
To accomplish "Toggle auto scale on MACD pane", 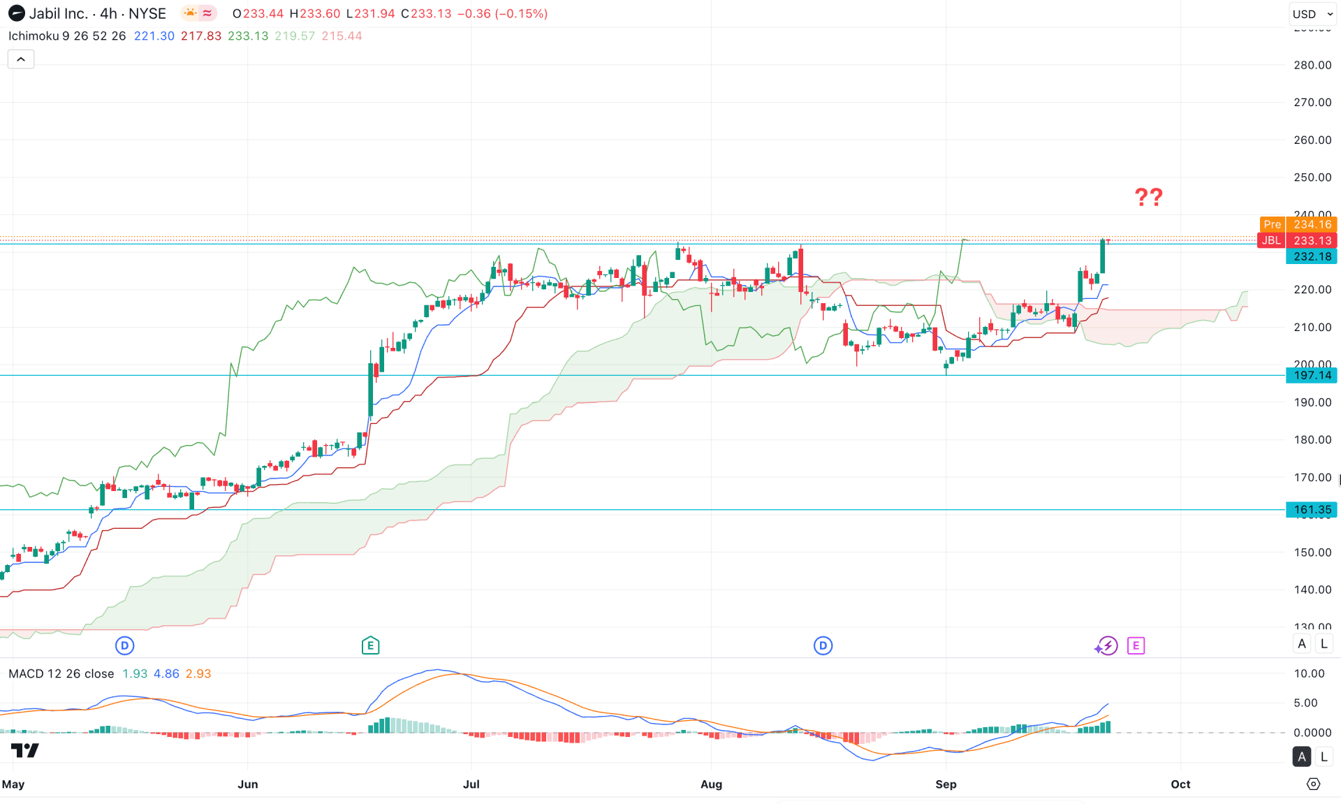I will click(1301, 757).
